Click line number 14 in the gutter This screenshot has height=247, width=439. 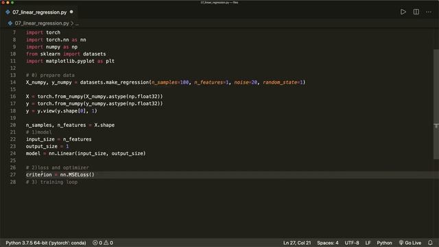click(13, 82)
